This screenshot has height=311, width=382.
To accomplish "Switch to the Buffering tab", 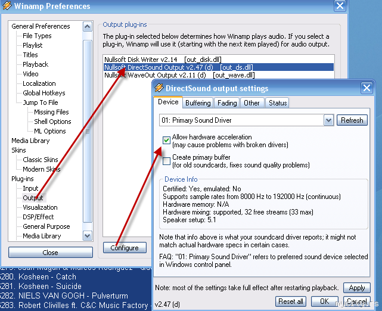I will [x=198, y=103].
